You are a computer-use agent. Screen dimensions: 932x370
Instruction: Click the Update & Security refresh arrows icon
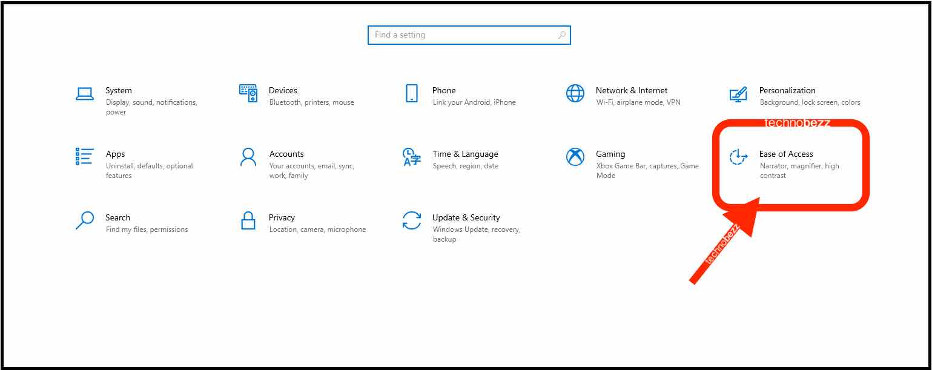412,220
